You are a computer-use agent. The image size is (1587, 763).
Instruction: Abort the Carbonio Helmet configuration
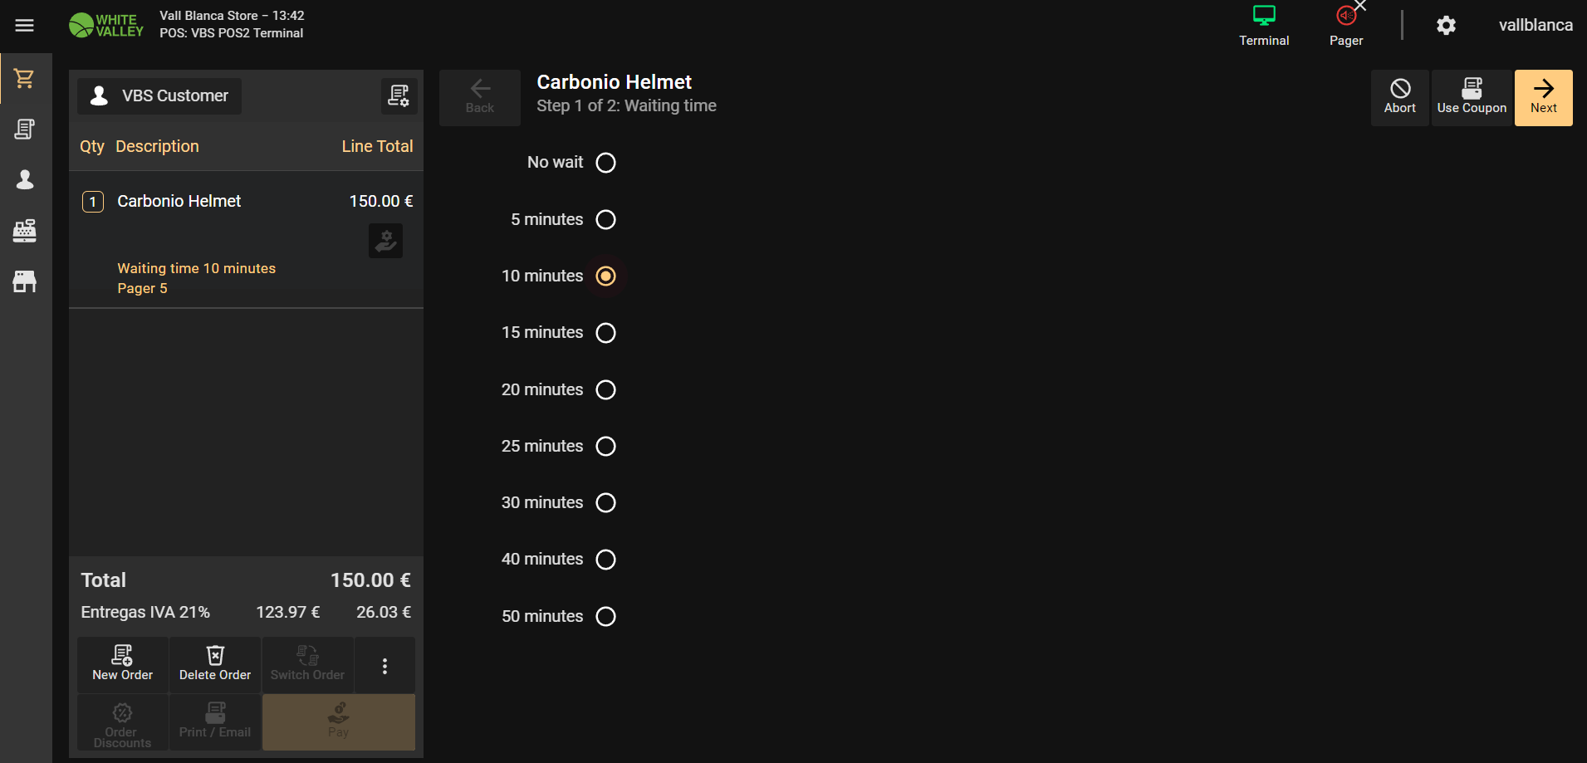[1399, 97]
